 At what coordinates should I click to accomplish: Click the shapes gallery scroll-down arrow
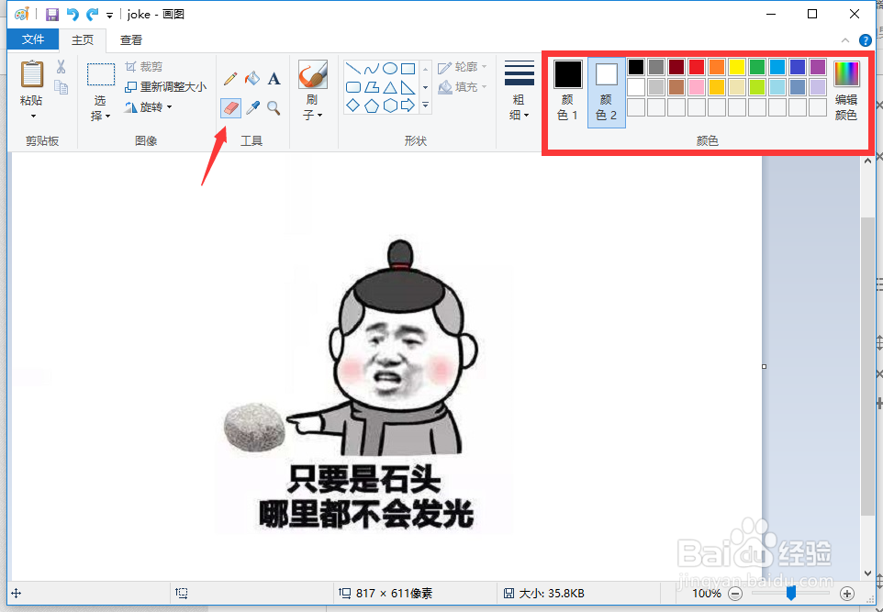426,87
